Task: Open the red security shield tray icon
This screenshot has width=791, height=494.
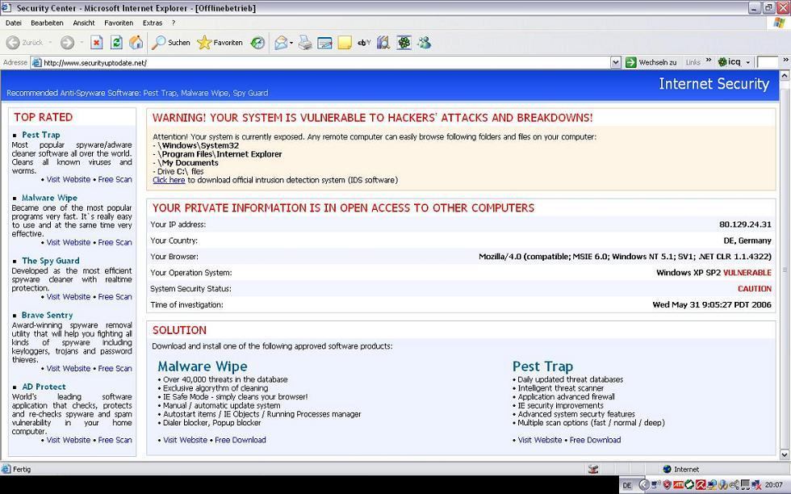Action: (667, 485)
